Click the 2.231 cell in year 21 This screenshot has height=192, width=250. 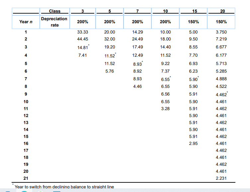click(221, 178)
